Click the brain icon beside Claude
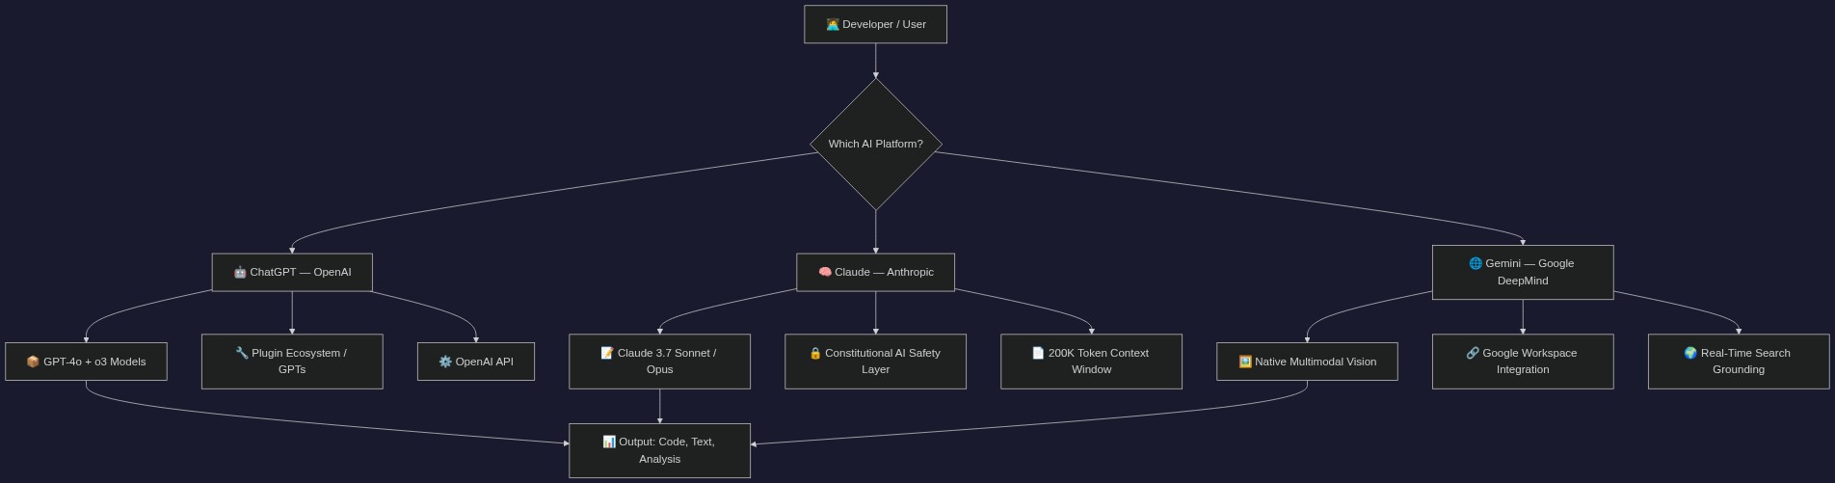The image size is (1835, 483). tap(825, 272)
